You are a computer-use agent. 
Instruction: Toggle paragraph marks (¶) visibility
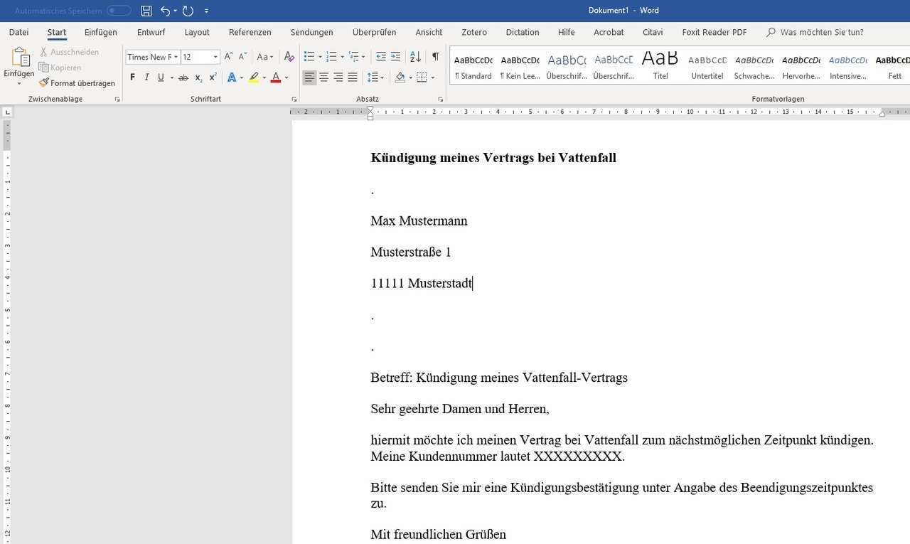[x=435, y=57]
